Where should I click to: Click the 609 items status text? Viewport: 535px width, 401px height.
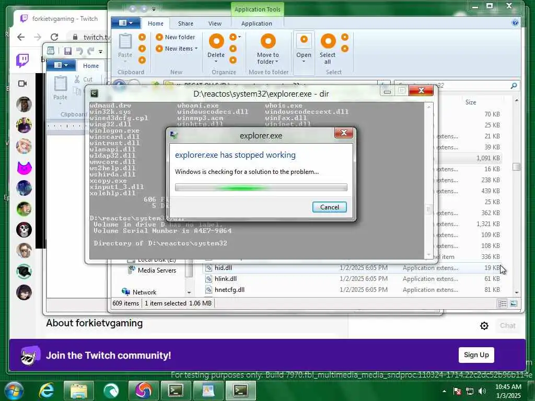(x=125, y=303)
